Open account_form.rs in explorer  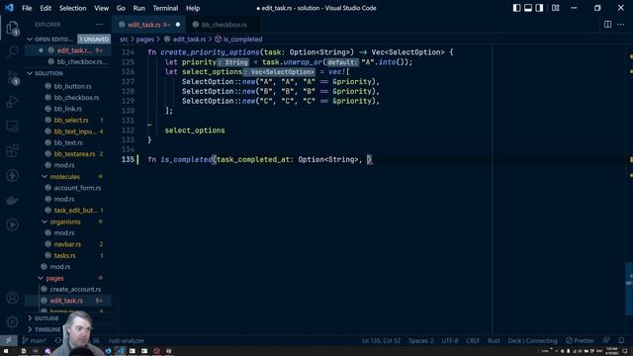click(x=77, y=188)
